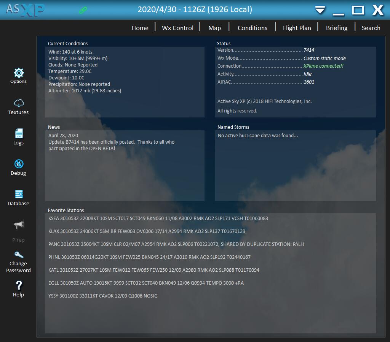
Task: Click the 'Precipitation: None reported' line
Action: [x=79, y=84]
